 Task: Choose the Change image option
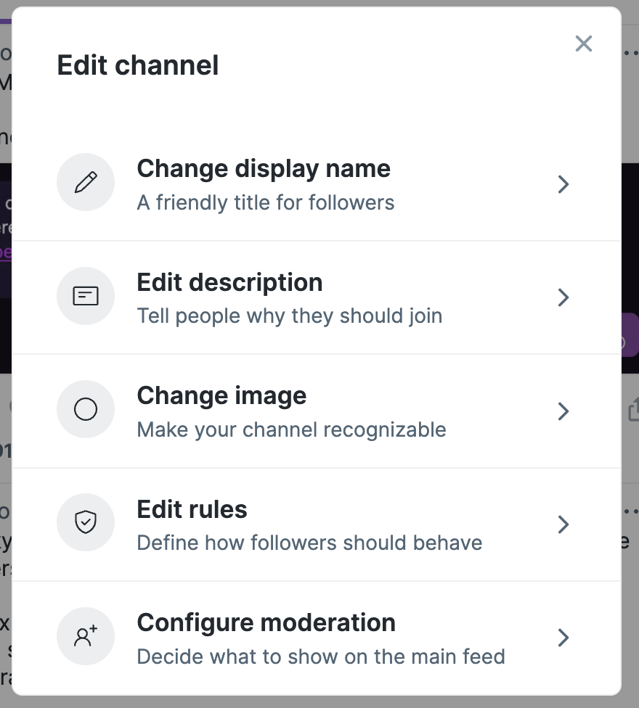point(221,396)
